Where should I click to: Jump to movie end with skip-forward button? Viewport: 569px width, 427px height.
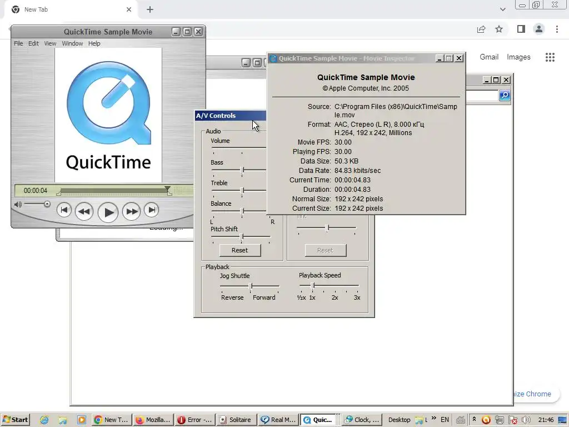(x=151, y=210)
